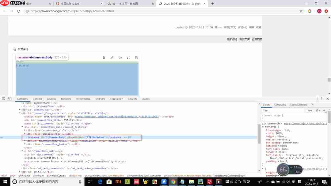Open the DevTools three-dot customize menu
Viewport: 331px width, 186px height.
(x=321, y=99)
